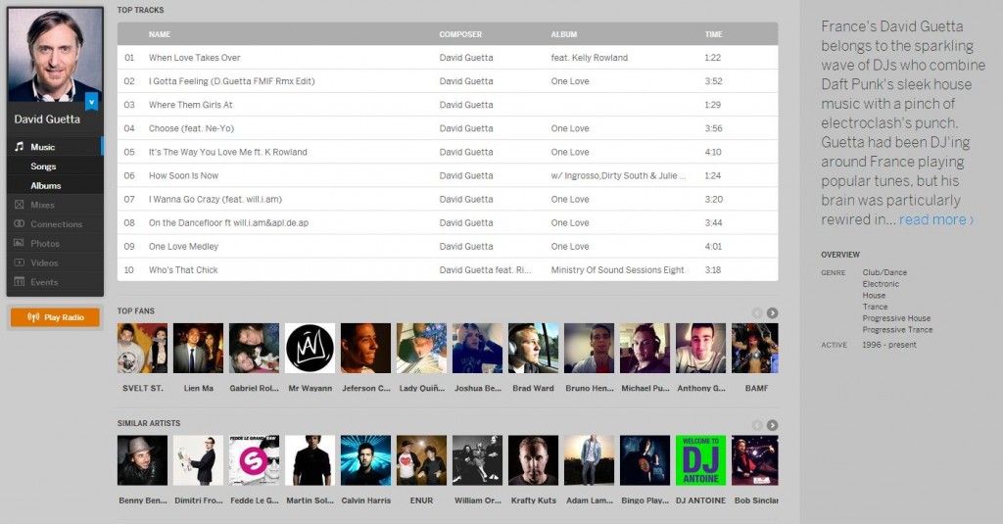1003x524 pixels.
Task: Click the 'Anthony G...' fan name
Action: 701,388
